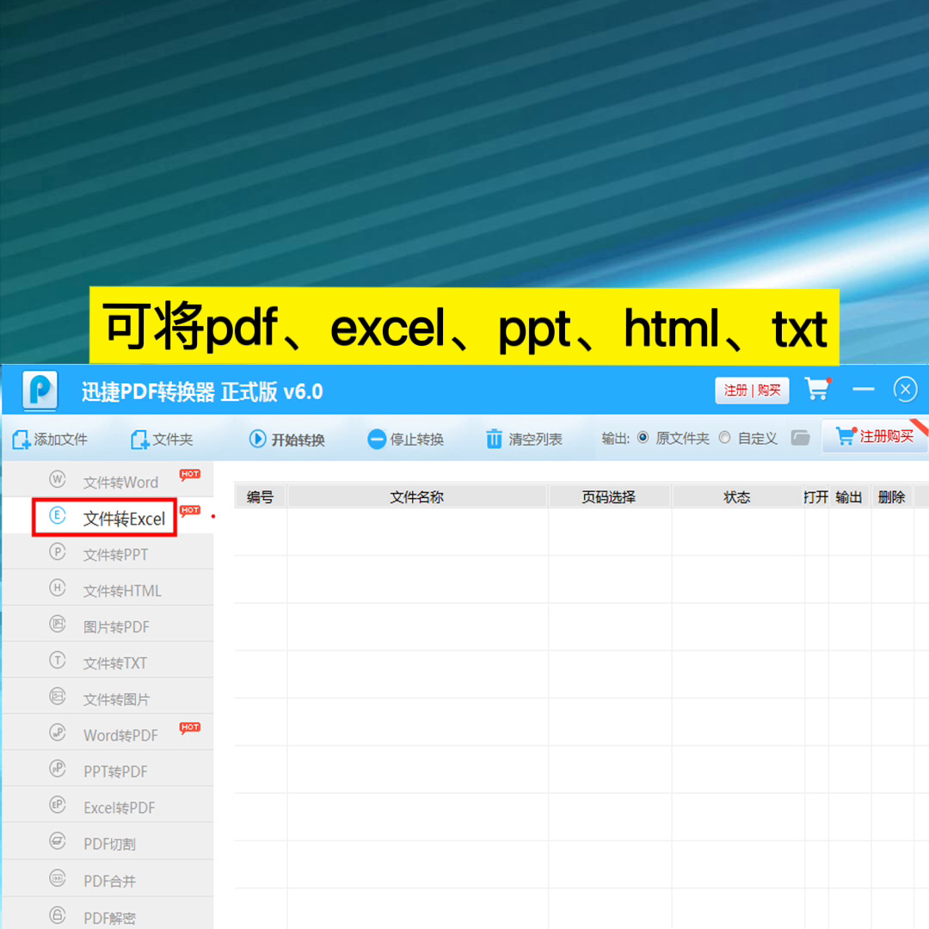Start conversion with 开始转换 button

286,440
